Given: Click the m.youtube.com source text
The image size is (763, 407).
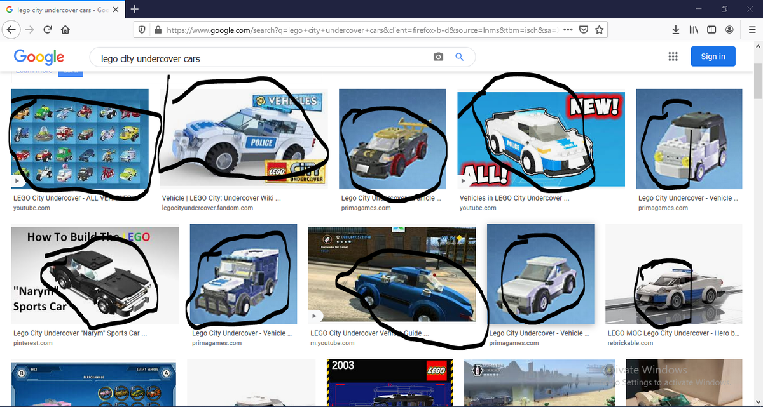Looking at the screenshot, I should 332,343.
